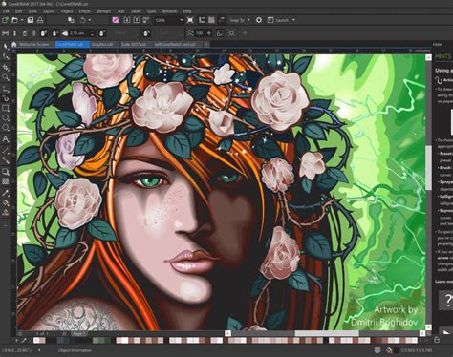
Task: Select the Drop Shadow tool
Action: 6,172
